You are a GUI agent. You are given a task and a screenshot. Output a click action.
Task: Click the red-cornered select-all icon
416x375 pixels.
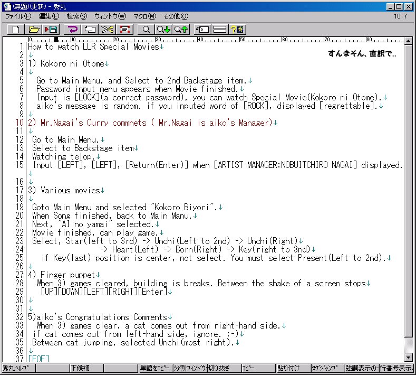tap(124, 29)
